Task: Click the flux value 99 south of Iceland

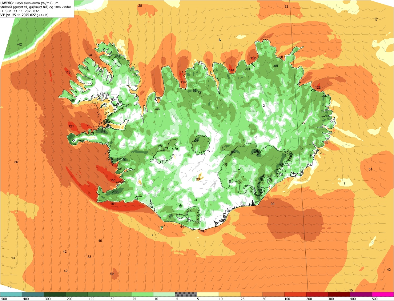Action: pos(272,204)
